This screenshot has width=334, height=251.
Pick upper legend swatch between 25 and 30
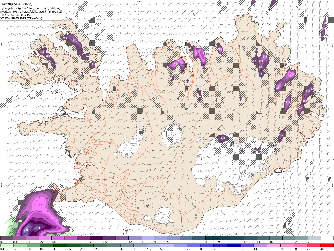314,238
